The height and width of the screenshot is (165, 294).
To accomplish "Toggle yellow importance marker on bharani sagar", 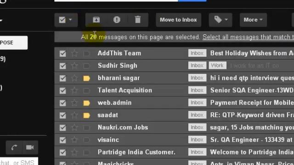I will (86, 78).
